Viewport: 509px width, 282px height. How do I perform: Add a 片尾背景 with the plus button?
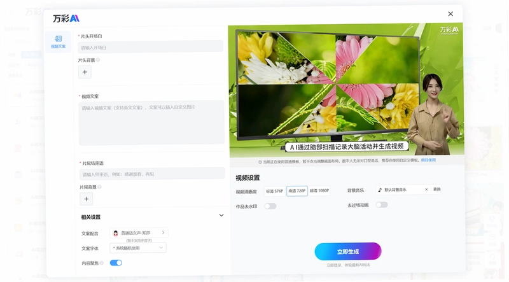[86, 199]
